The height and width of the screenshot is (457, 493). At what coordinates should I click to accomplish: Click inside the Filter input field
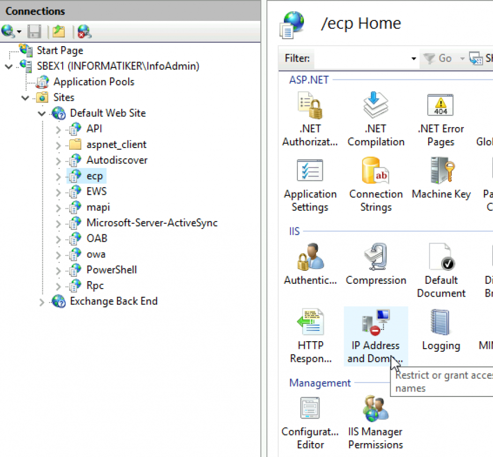click(359, 58)
